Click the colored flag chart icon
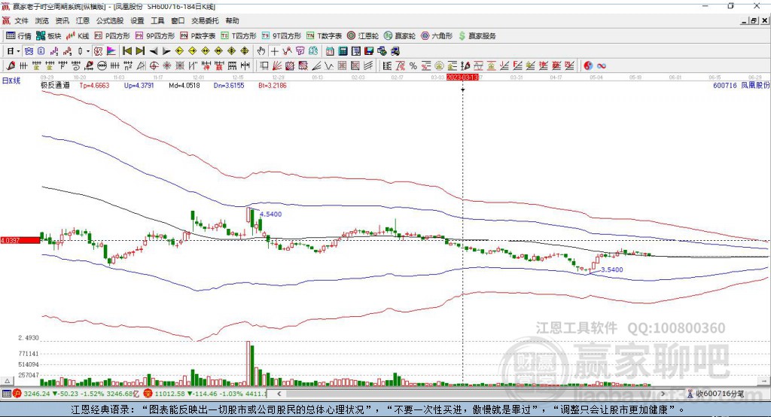 (x=111, y=51)
